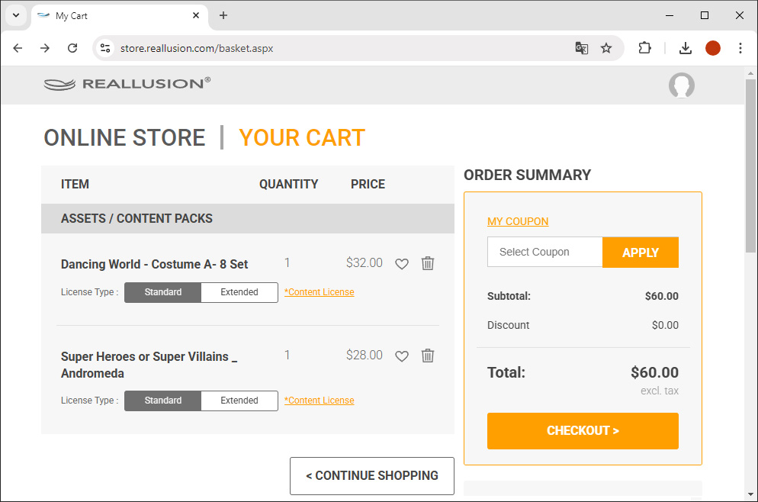Viewport: 758px width, 502px height.
Task: Reload the cart page
Action: [72, 48]
